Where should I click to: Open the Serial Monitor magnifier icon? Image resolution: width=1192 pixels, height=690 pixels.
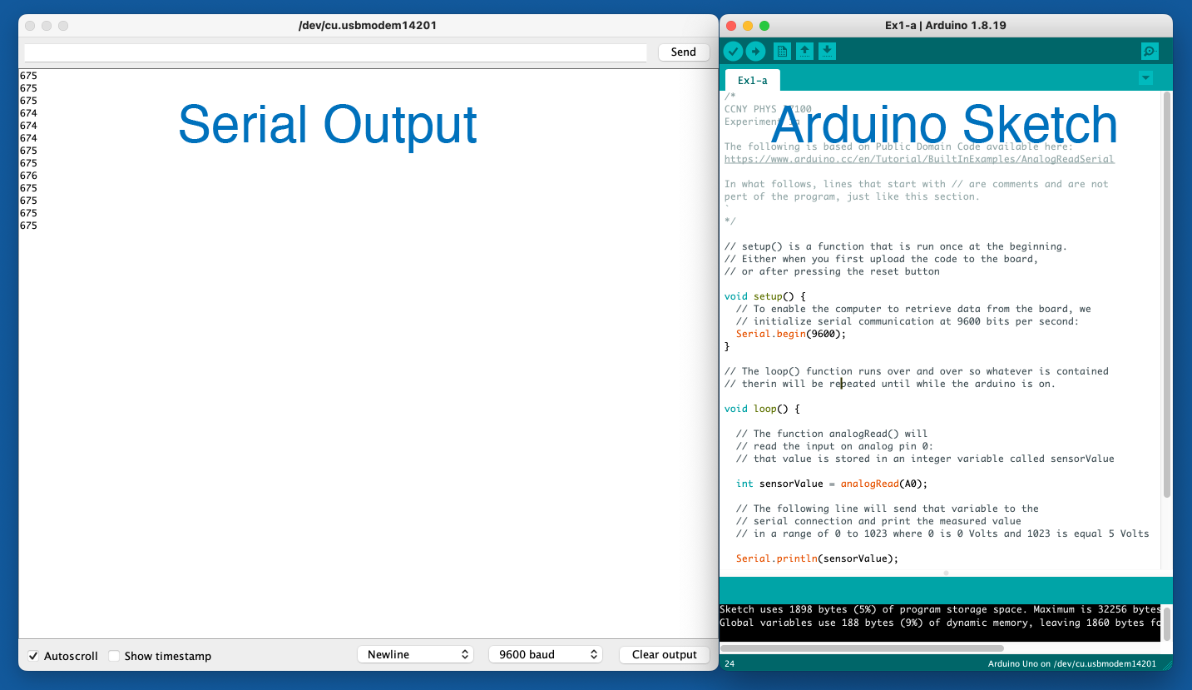(x=1150, y=52)
